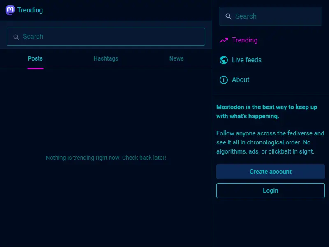Image resolution: width=329 pixels, height=247 pixels.
Task: Click the bold 'Mastodon is the best way' text
Action: (x=266, y=112)
